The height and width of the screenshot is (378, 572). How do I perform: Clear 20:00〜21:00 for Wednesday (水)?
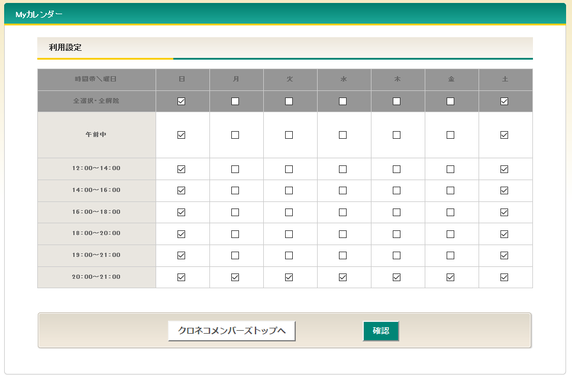[x=343, y=277]
